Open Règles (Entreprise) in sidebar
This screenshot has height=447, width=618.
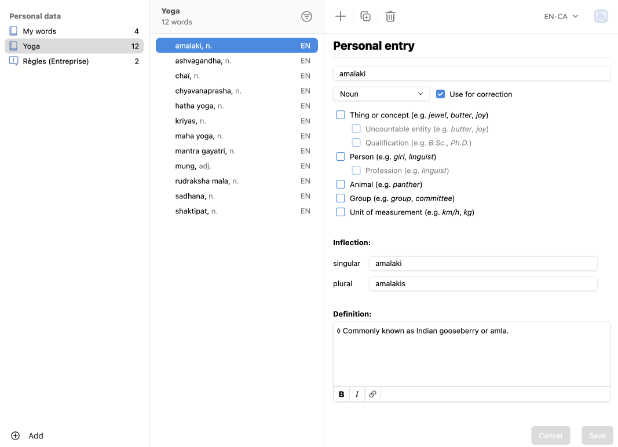(56, 61)
